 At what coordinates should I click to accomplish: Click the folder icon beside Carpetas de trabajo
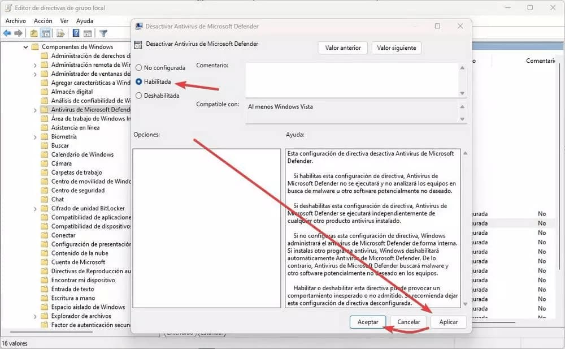pos(44,173)
